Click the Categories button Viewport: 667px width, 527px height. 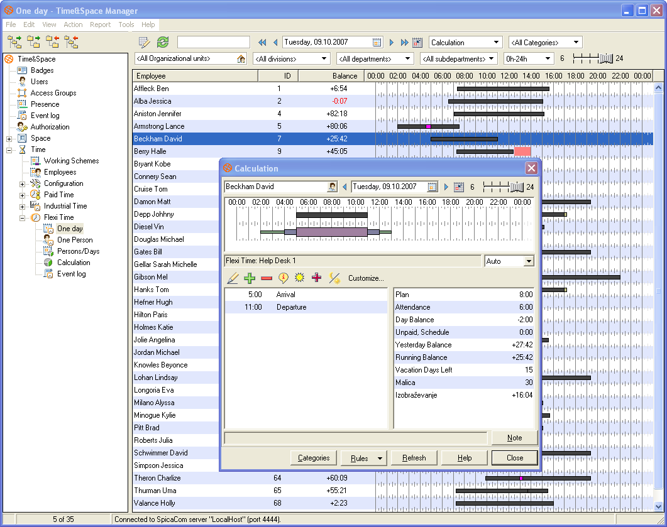click(x=314, y=458)
